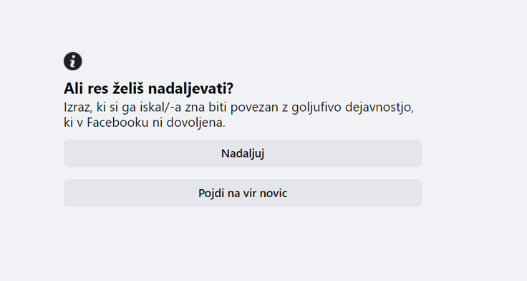Click the black info circle icon
The image size is (527, 281).
(x=73, y=61)
